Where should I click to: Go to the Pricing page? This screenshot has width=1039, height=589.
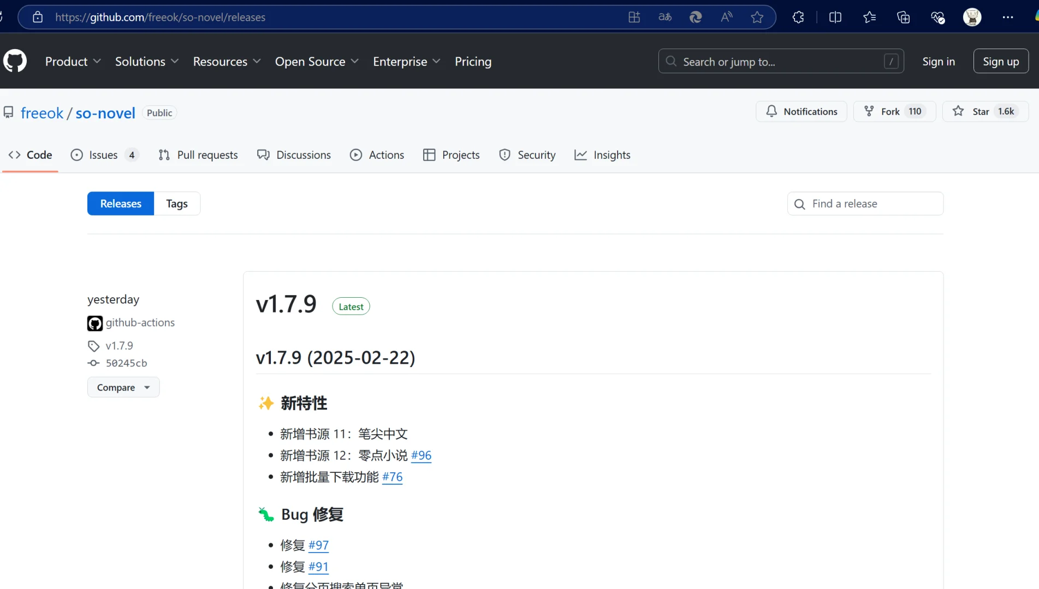[x=473, y=61]
